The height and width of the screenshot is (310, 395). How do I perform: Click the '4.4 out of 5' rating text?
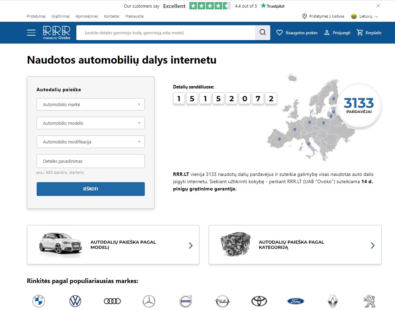pos(246,6)
